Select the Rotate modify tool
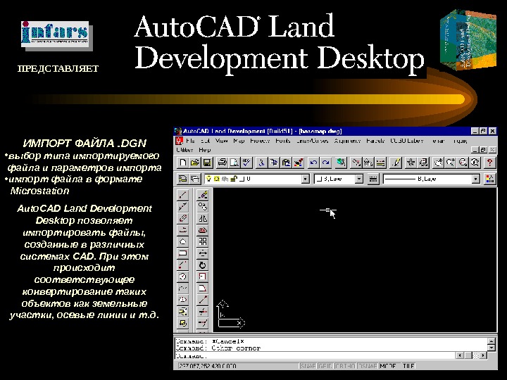This screenshot has width=507, height=380. point(202,265)
